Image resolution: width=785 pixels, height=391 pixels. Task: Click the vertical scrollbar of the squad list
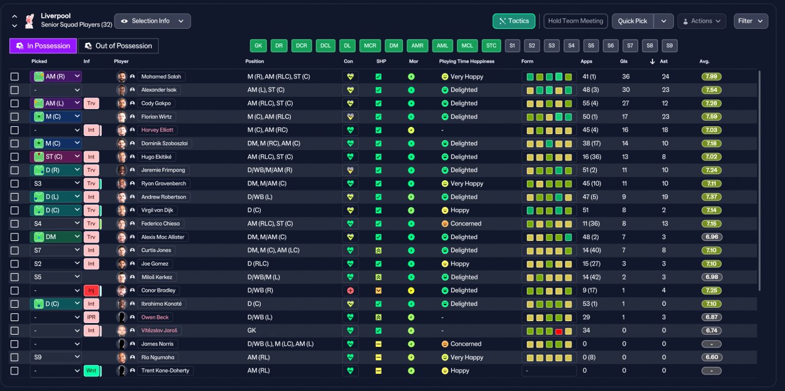[x=759, y=181]
